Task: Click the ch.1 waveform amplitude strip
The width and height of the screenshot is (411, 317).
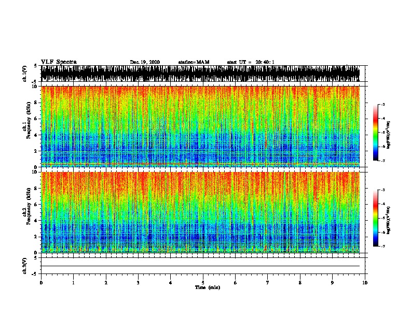Action: coord(200,74)
